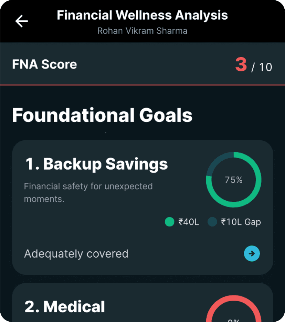The image size is (285, 322).
Task: Expand the 1. Backup Savings card
Action: coord(96,164)
